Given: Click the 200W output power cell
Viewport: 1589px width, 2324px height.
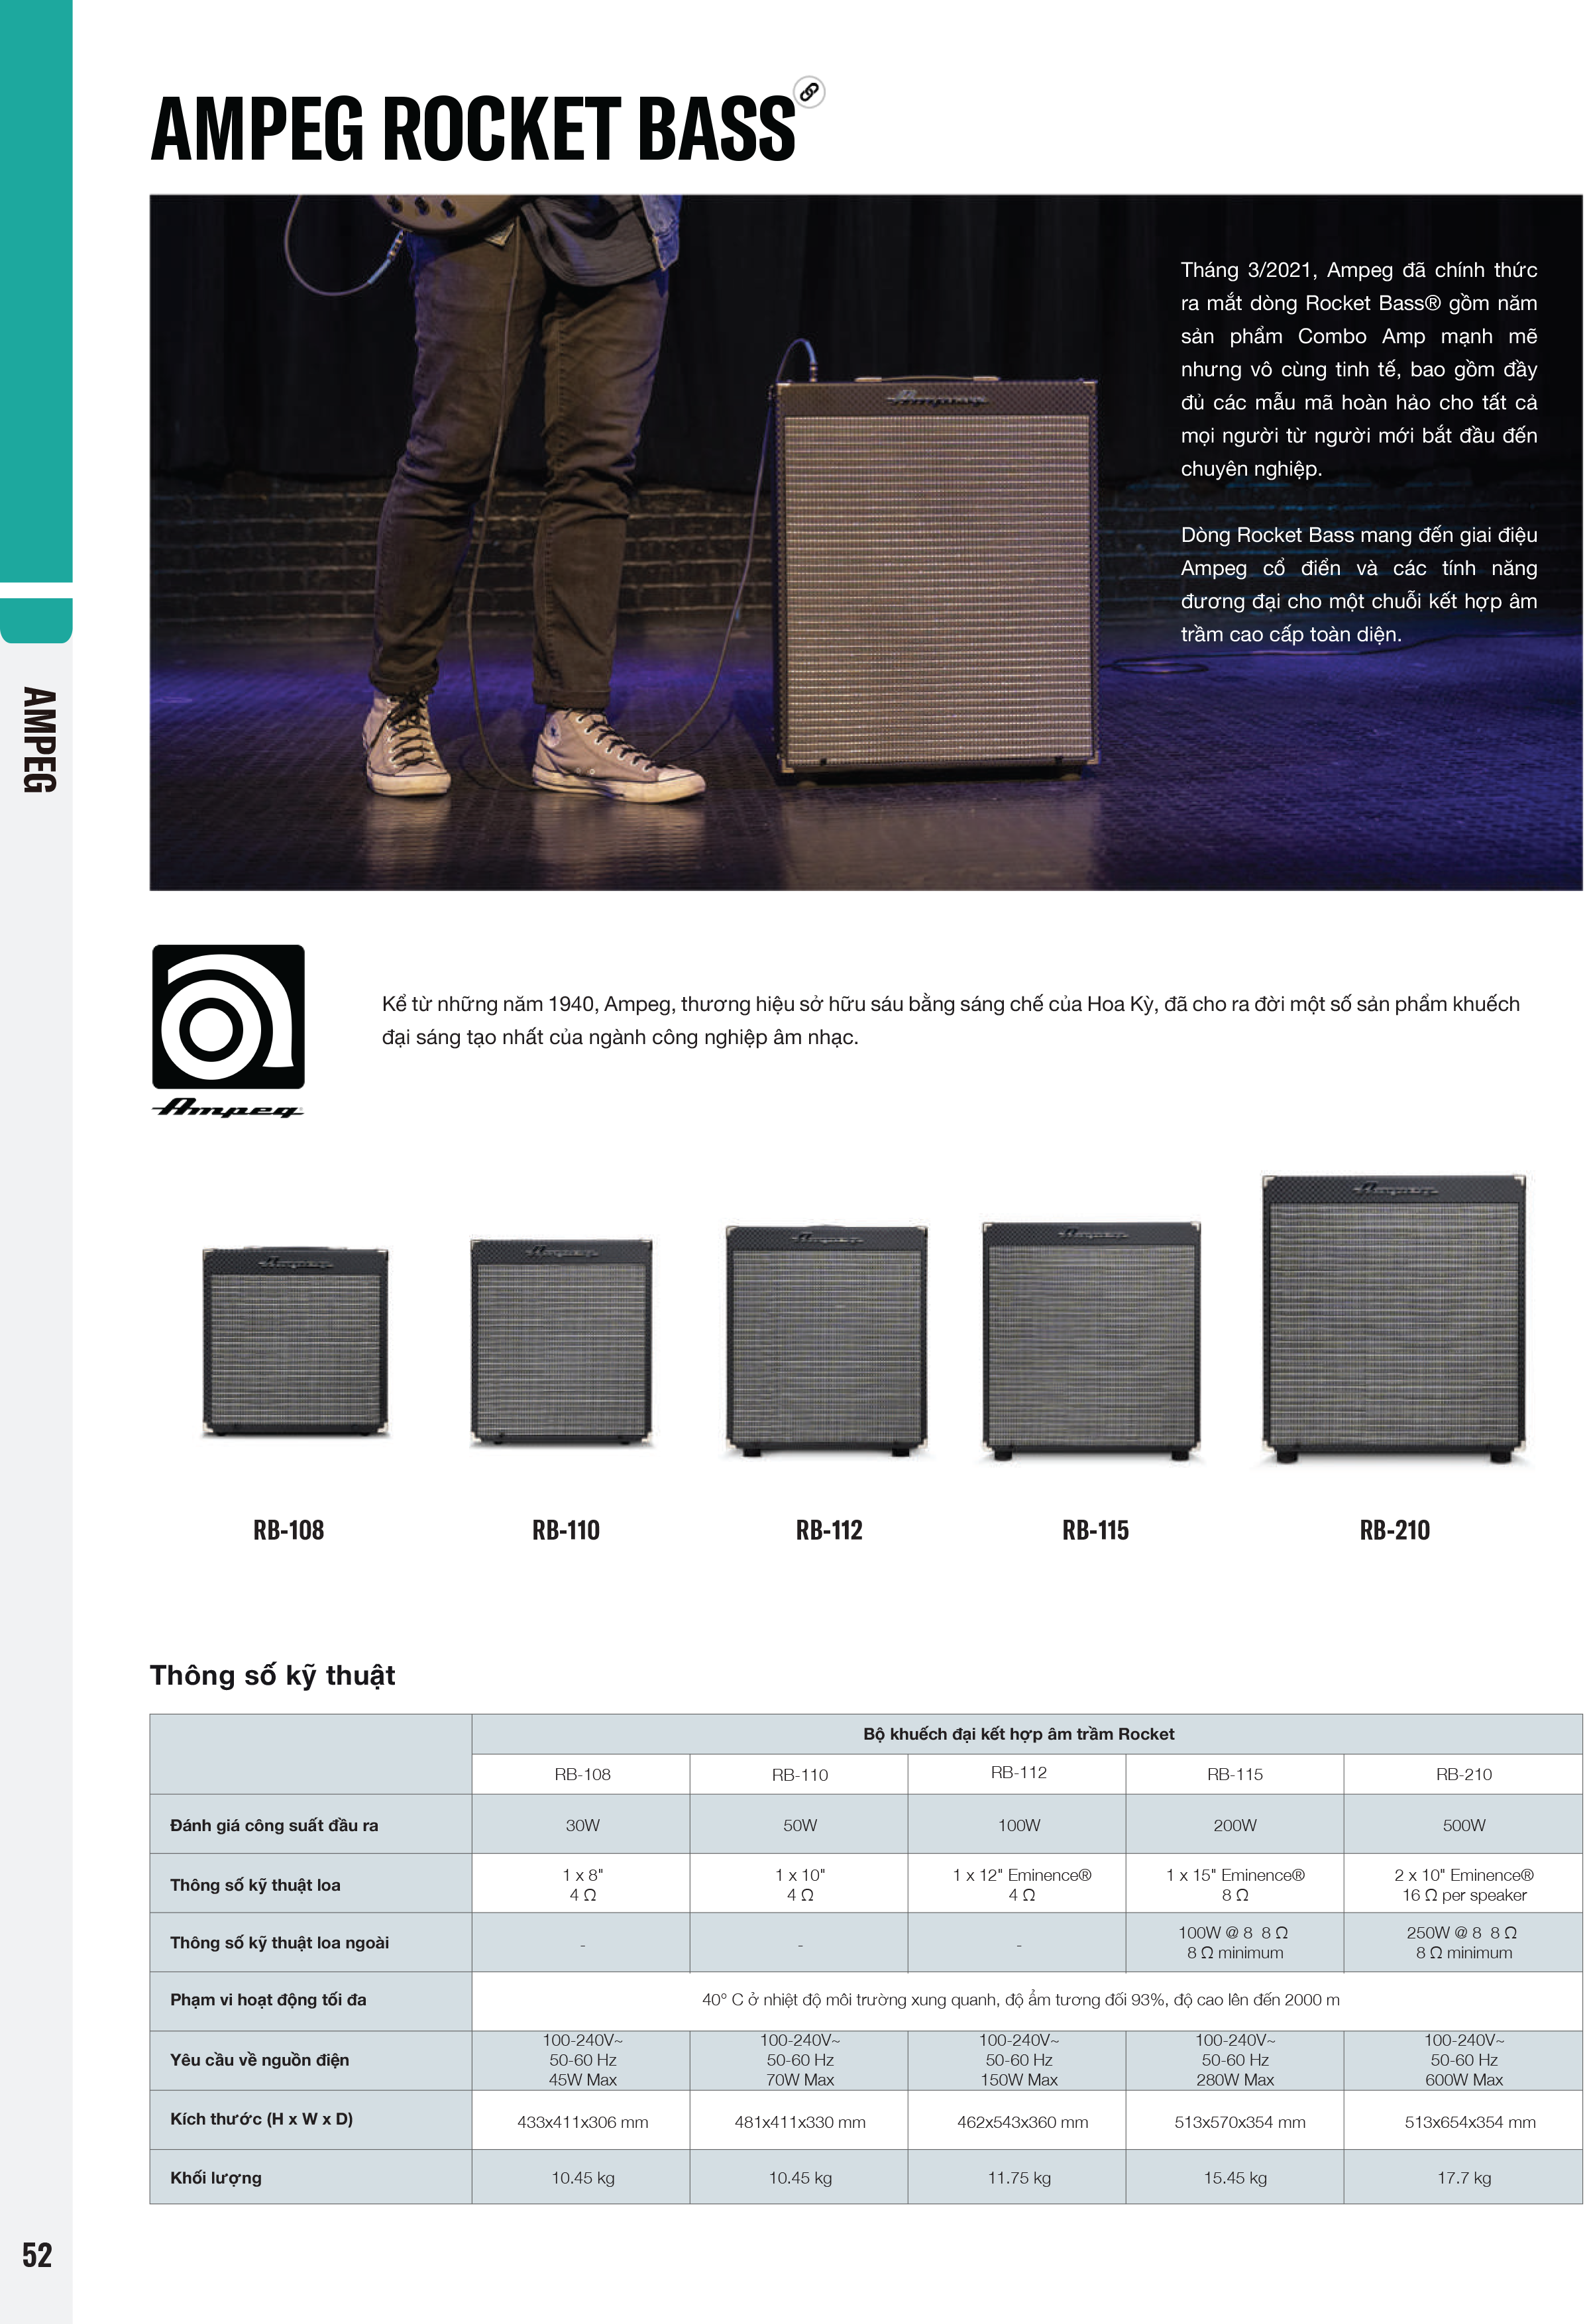Looking at the screenshot, I should (x=1235, y=1825).
